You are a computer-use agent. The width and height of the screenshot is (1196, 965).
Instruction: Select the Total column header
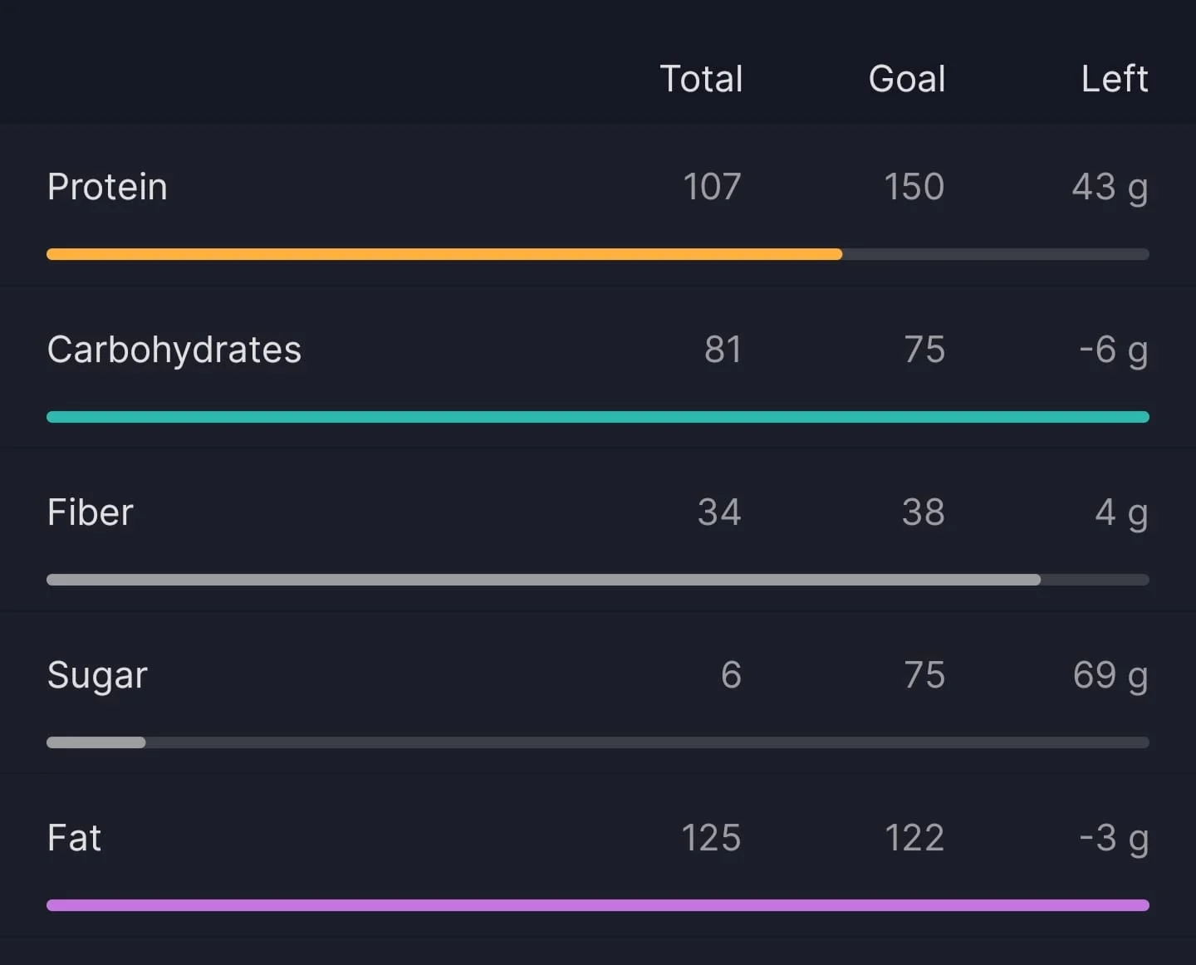click(x=701, y=79)
